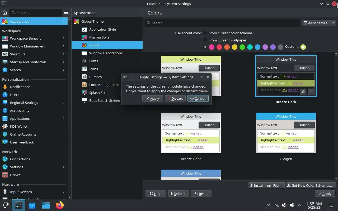Select accent color from current color scheme

tap(205, 33)
